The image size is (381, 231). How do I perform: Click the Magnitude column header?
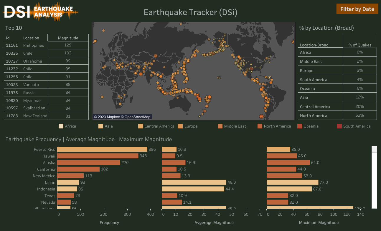pos(68,38)
